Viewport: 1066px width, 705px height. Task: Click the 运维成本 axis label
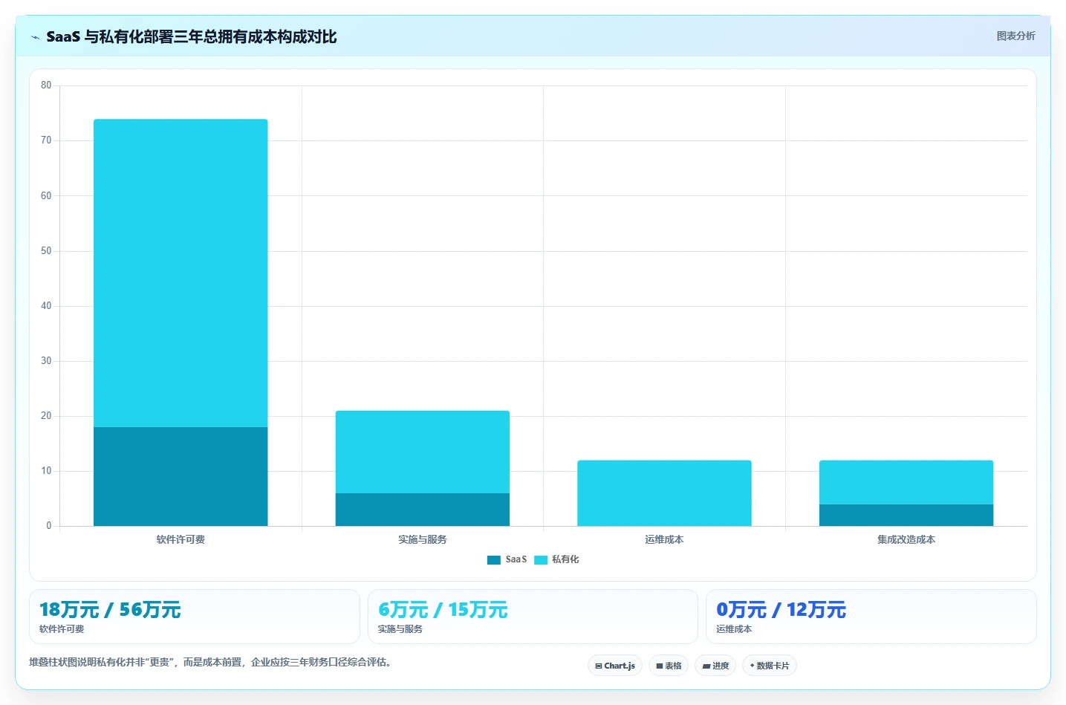664,539
